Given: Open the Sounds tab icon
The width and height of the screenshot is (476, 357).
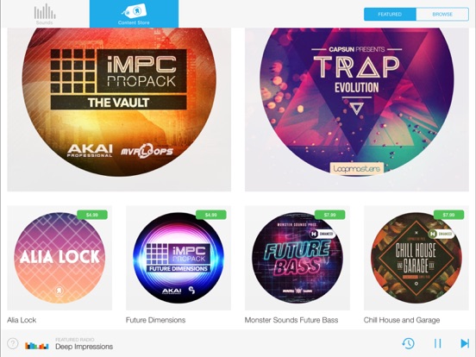Looking at the screenshot, I should (x=45, y=14).
